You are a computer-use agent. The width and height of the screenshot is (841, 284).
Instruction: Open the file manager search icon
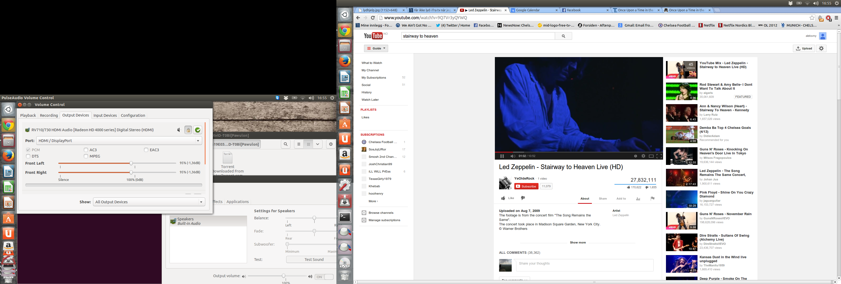(x=286, y=144)
